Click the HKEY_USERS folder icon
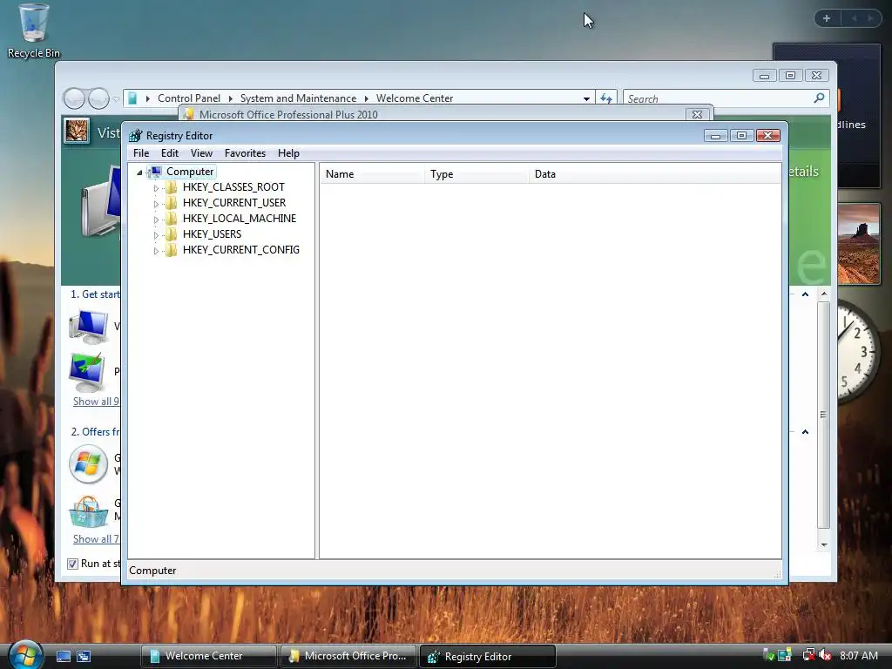The width and height of the screenshot is (892, 669). click(x=172, y=234)
